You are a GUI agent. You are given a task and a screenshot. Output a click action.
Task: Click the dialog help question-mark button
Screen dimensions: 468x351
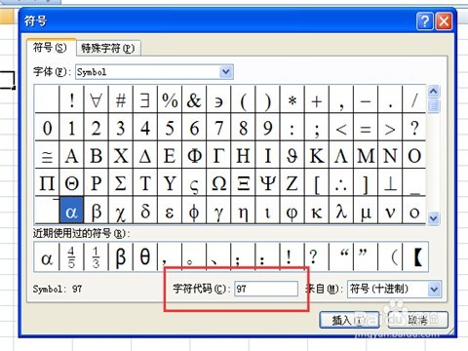(x=424, y=21)
